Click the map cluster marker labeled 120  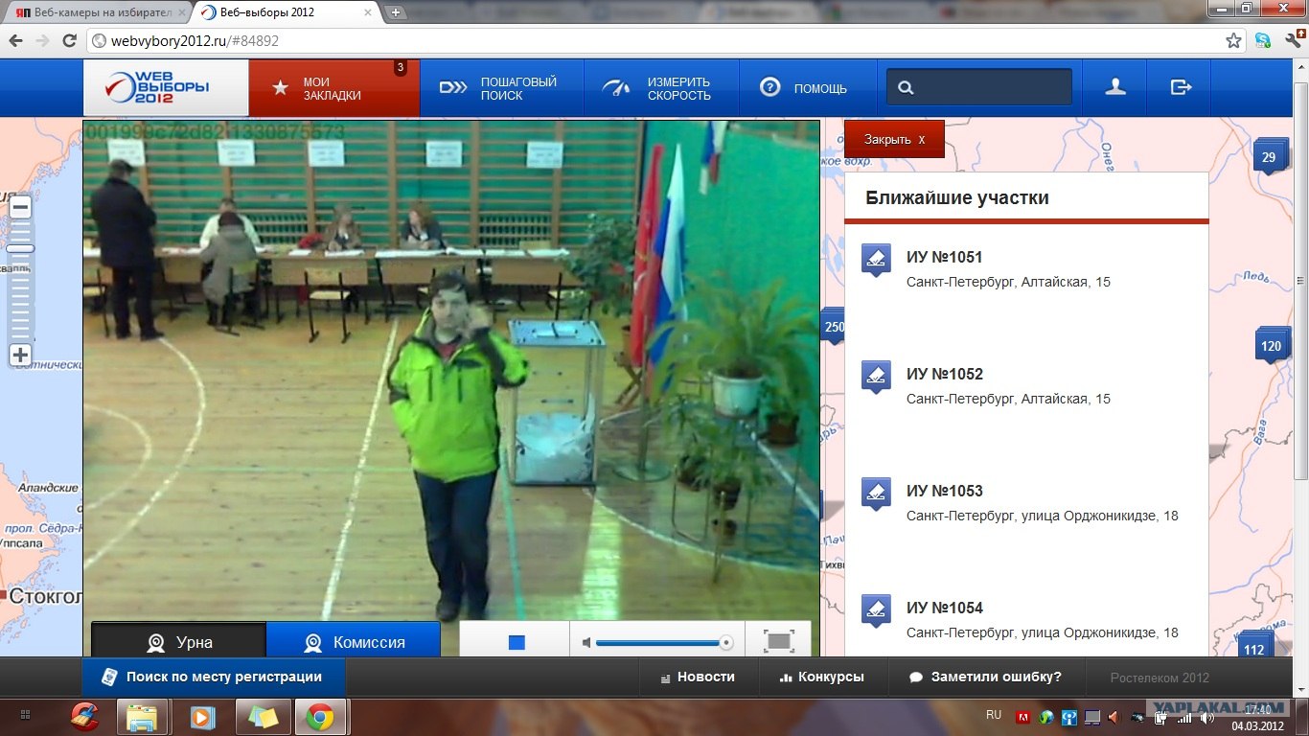coord(1272,345)
